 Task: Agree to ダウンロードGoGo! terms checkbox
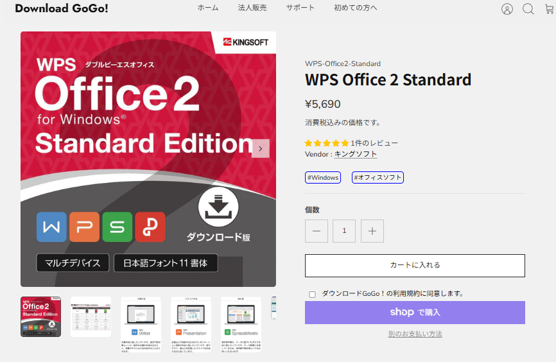coord(313,294)
